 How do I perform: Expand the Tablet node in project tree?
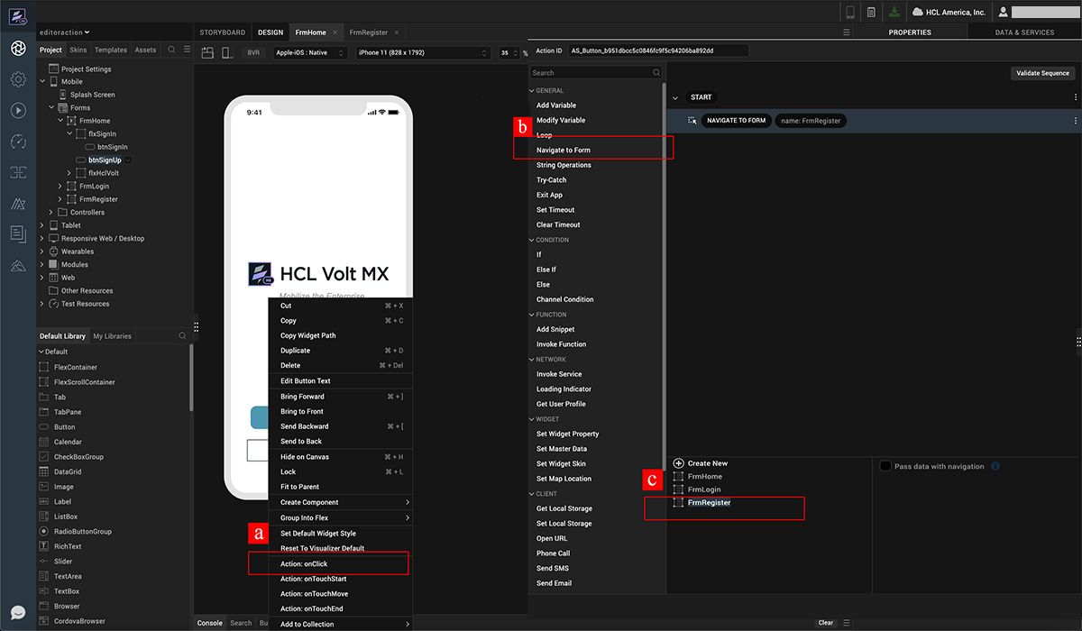point(41,225)
